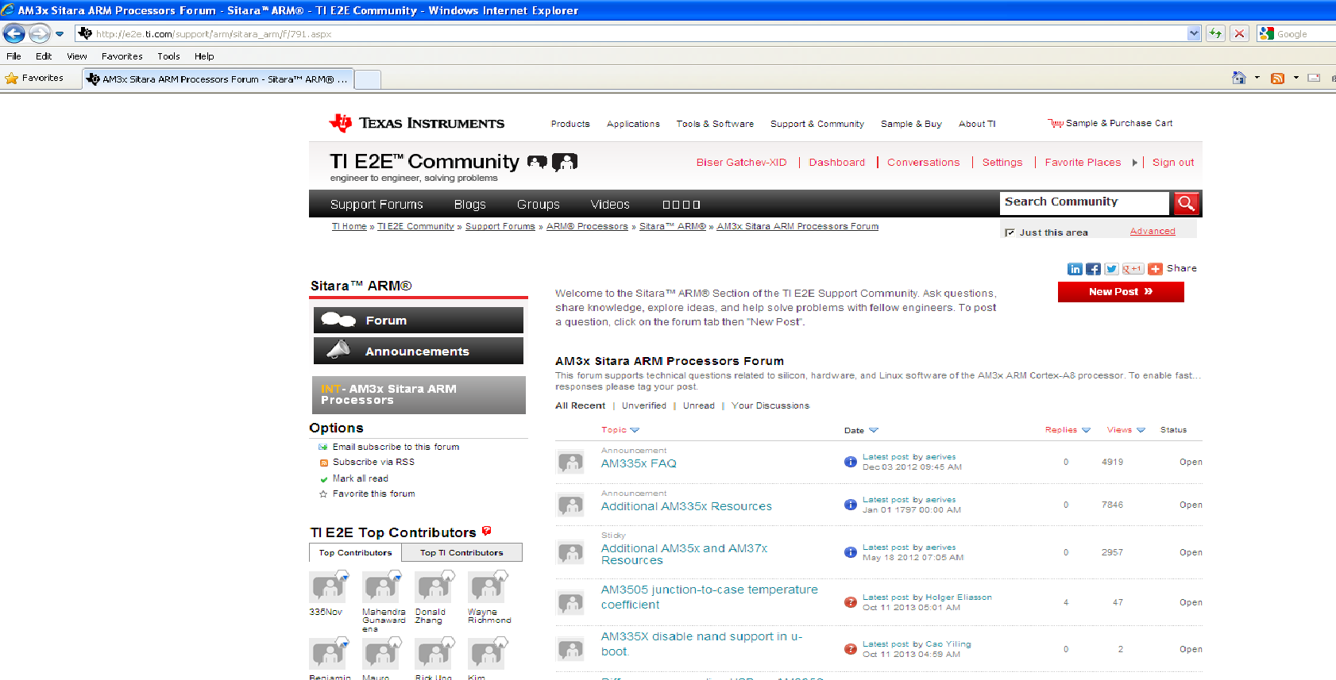Share the page on Twitter
This screenshot has width=1336, height=680.
coord(1111,269)
